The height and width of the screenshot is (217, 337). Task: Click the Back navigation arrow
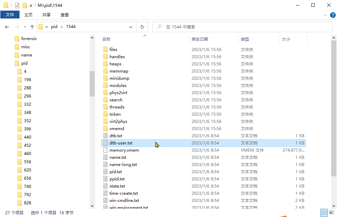7,27
